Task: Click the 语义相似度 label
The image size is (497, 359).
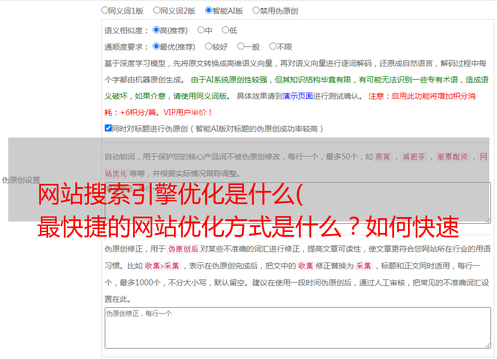Action: point(127,31)
